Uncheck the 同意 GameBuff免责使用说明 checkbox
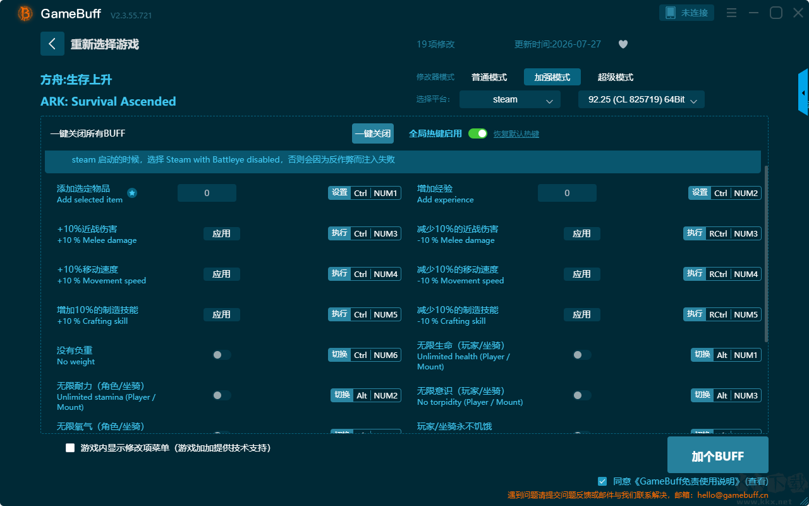The height and width of the screenshot is (506, 809). [602, 481]
